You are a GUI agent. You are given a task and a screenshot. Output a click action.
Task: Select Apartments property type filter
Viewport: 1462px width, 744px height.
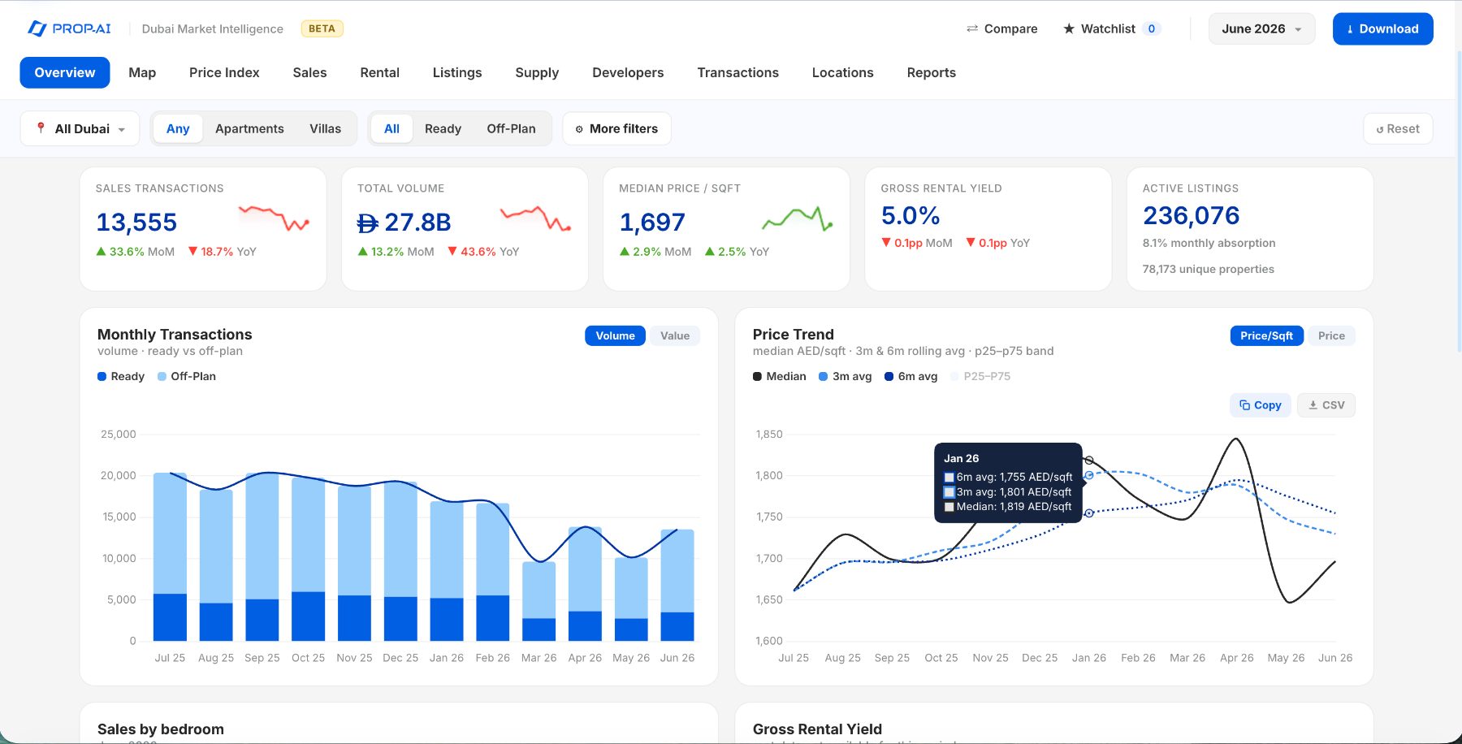(249, 128)
